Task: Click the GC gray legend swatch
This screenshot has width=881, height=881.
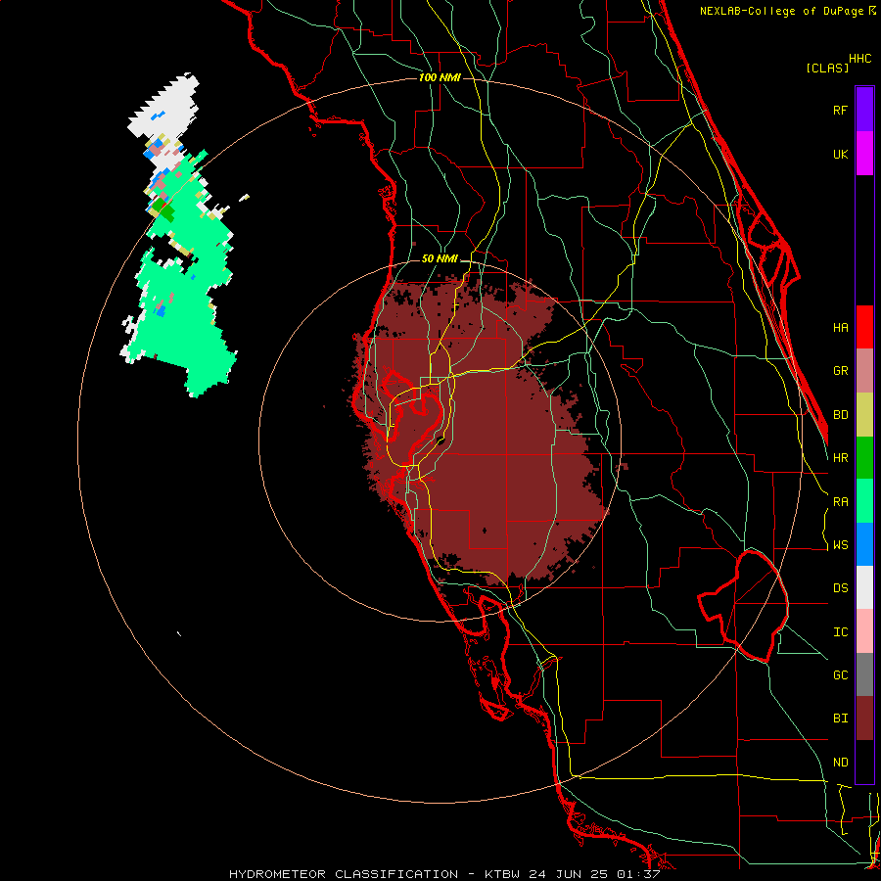Action: pyautogui.click(x=864, y=674)
